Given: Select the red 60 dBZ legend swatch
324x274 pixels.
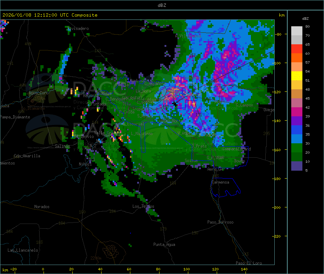Looking at the screenshot, I should 297,49.
